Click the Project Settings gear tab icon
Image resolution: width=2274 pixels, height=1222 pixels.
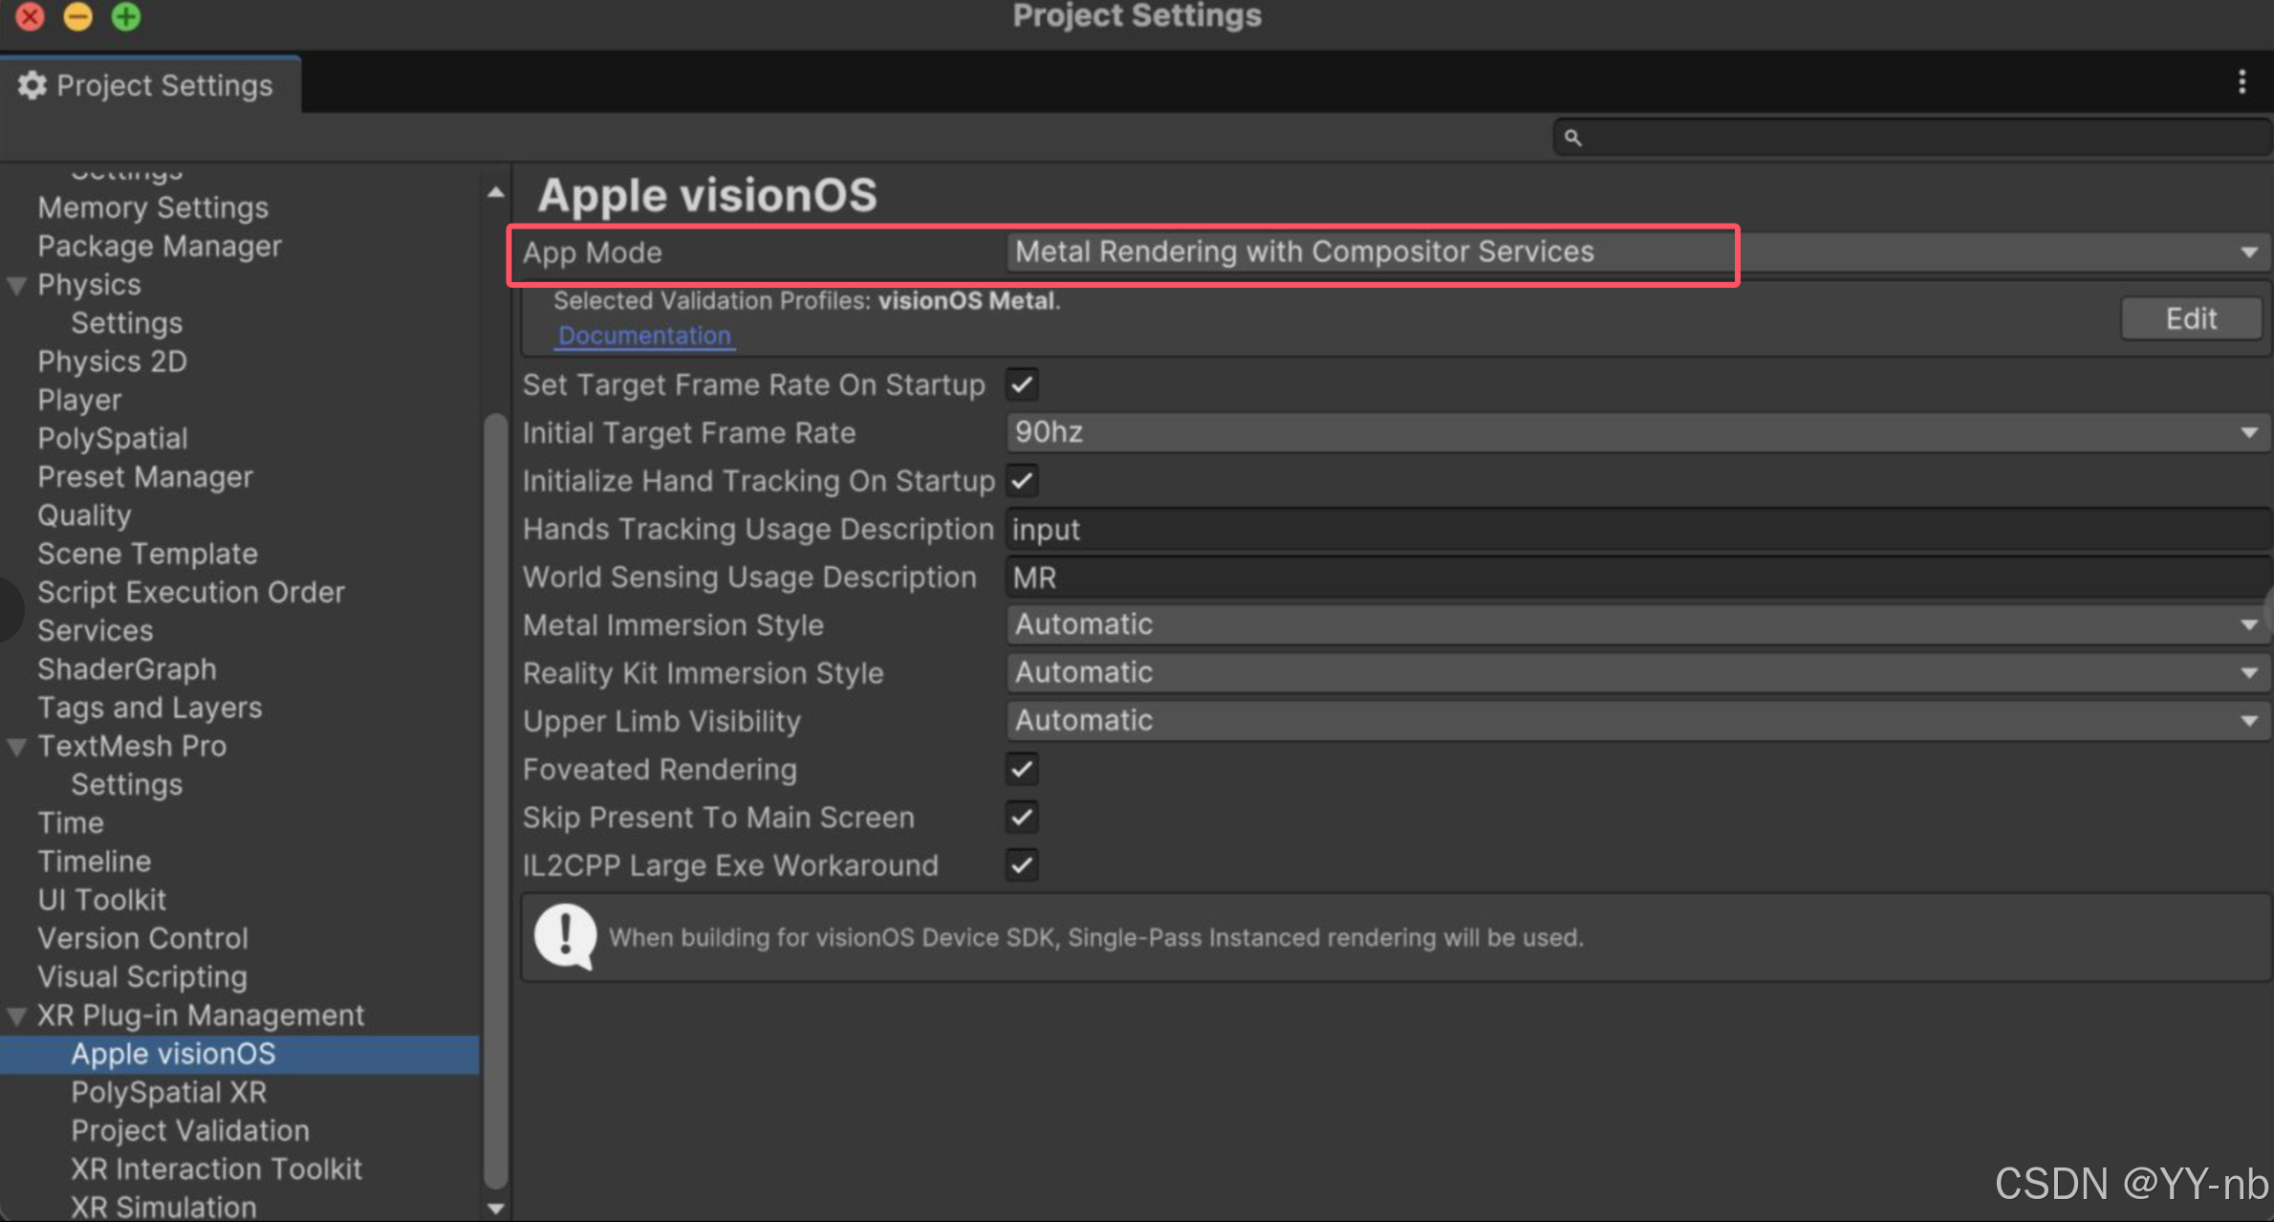32,85
